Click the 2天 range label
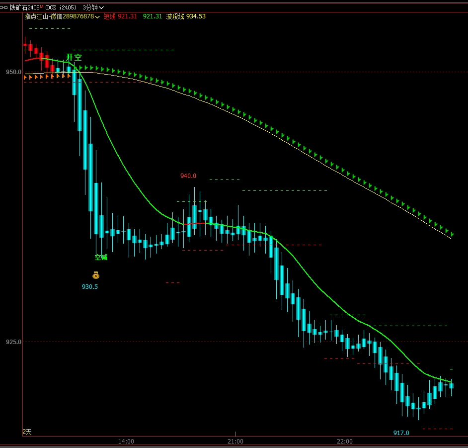468x448 pixels. [27, 432]
